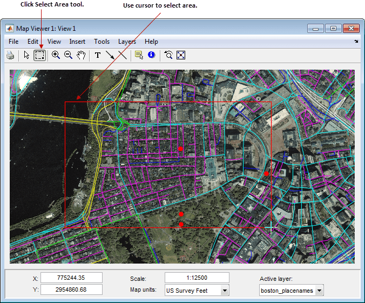Click the Datatip tool icon
Viewport: 365px width, 303px height.
(139, 55)
